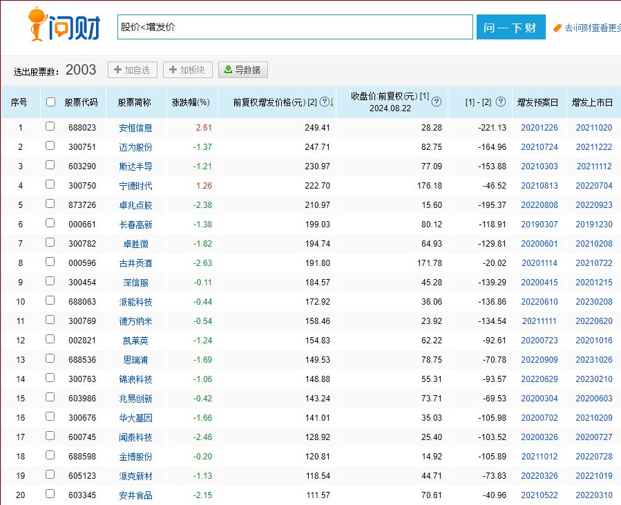This screenshot has height=505, width=621.
Task: Open stock link 华大基因
Action: pyautogui.click(x=135, y=418)
